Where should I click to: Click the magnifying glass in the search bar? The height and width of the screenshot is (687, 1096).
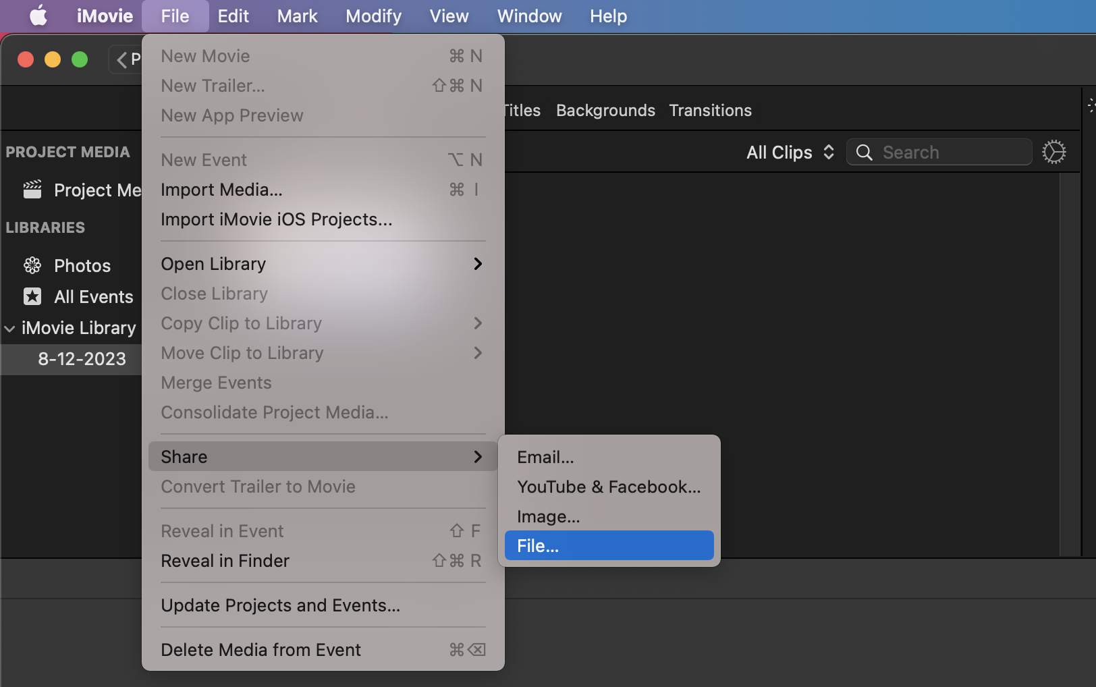pos(865,153)
